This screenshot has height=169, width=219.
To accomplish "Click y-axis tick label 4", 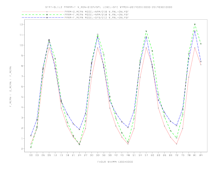I will 22,107.
